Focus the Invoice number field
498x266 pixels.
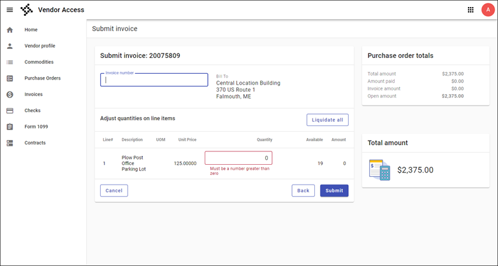pyautogui.click(x=154, y=80)
